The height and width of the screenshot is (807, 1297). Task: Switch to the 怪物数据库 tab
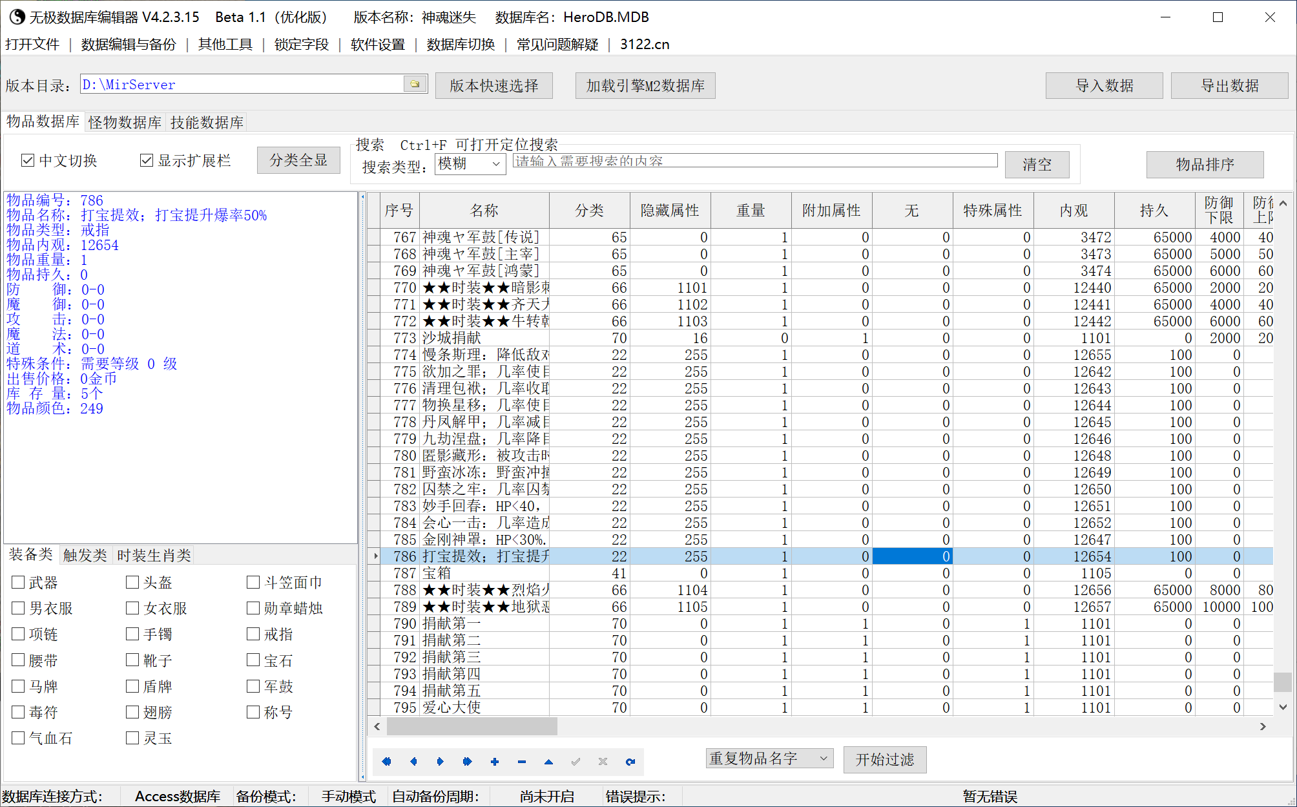click(x=125, y=123)
